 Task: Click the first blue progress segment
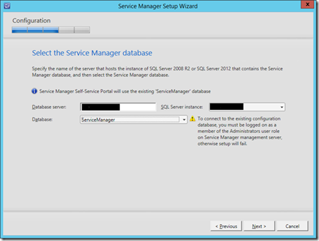tap(20, 30)
